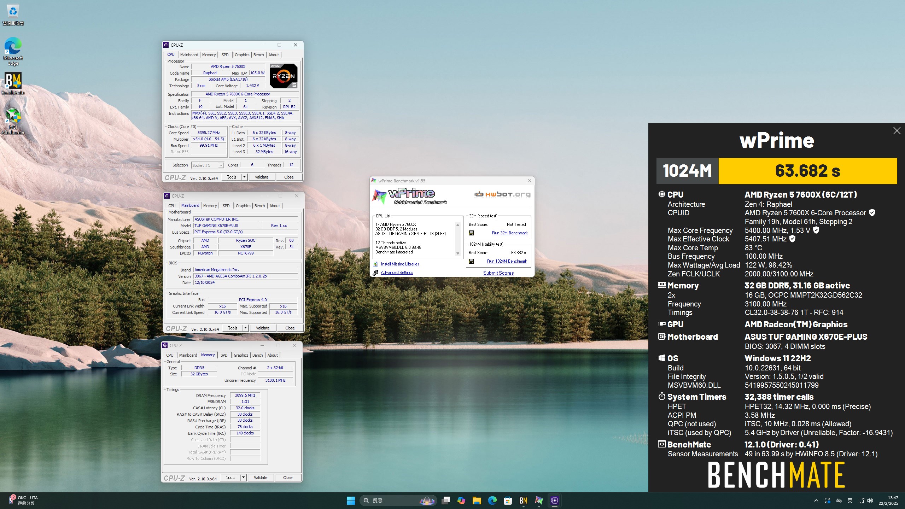Click the CPUID verified shield icon
This screenshot has height=509, width=905.
pyautogui.click(x=872, y=212)
